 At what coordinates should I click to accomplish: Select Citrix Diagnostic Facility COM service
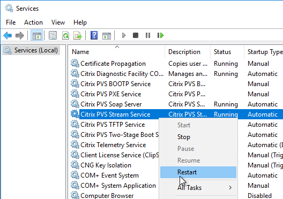[x=122, y=74]
